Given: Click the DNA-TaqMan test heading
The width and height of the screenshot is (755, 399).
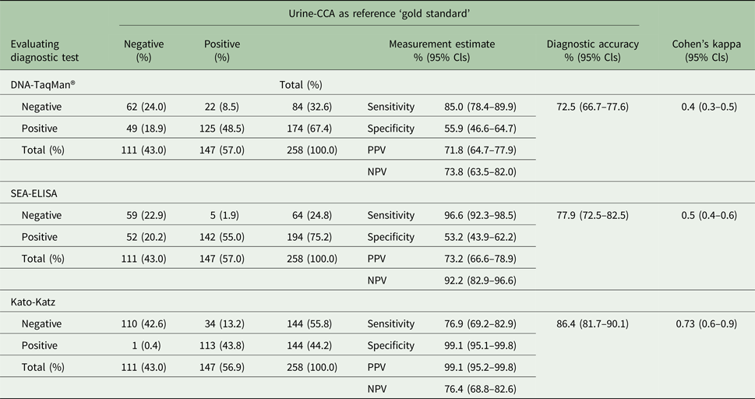Looking at the screenshot, I should coord(44,85).
